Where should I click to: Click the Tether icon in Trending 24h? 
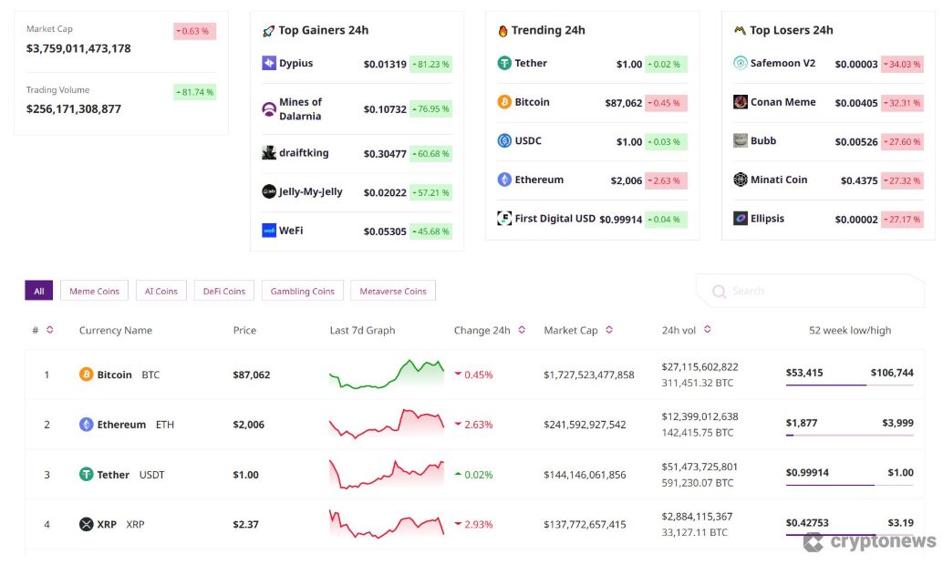pos(504,63)
